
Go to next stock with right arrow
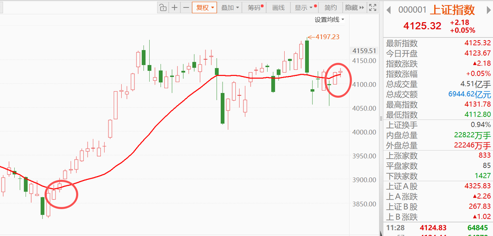488,10
